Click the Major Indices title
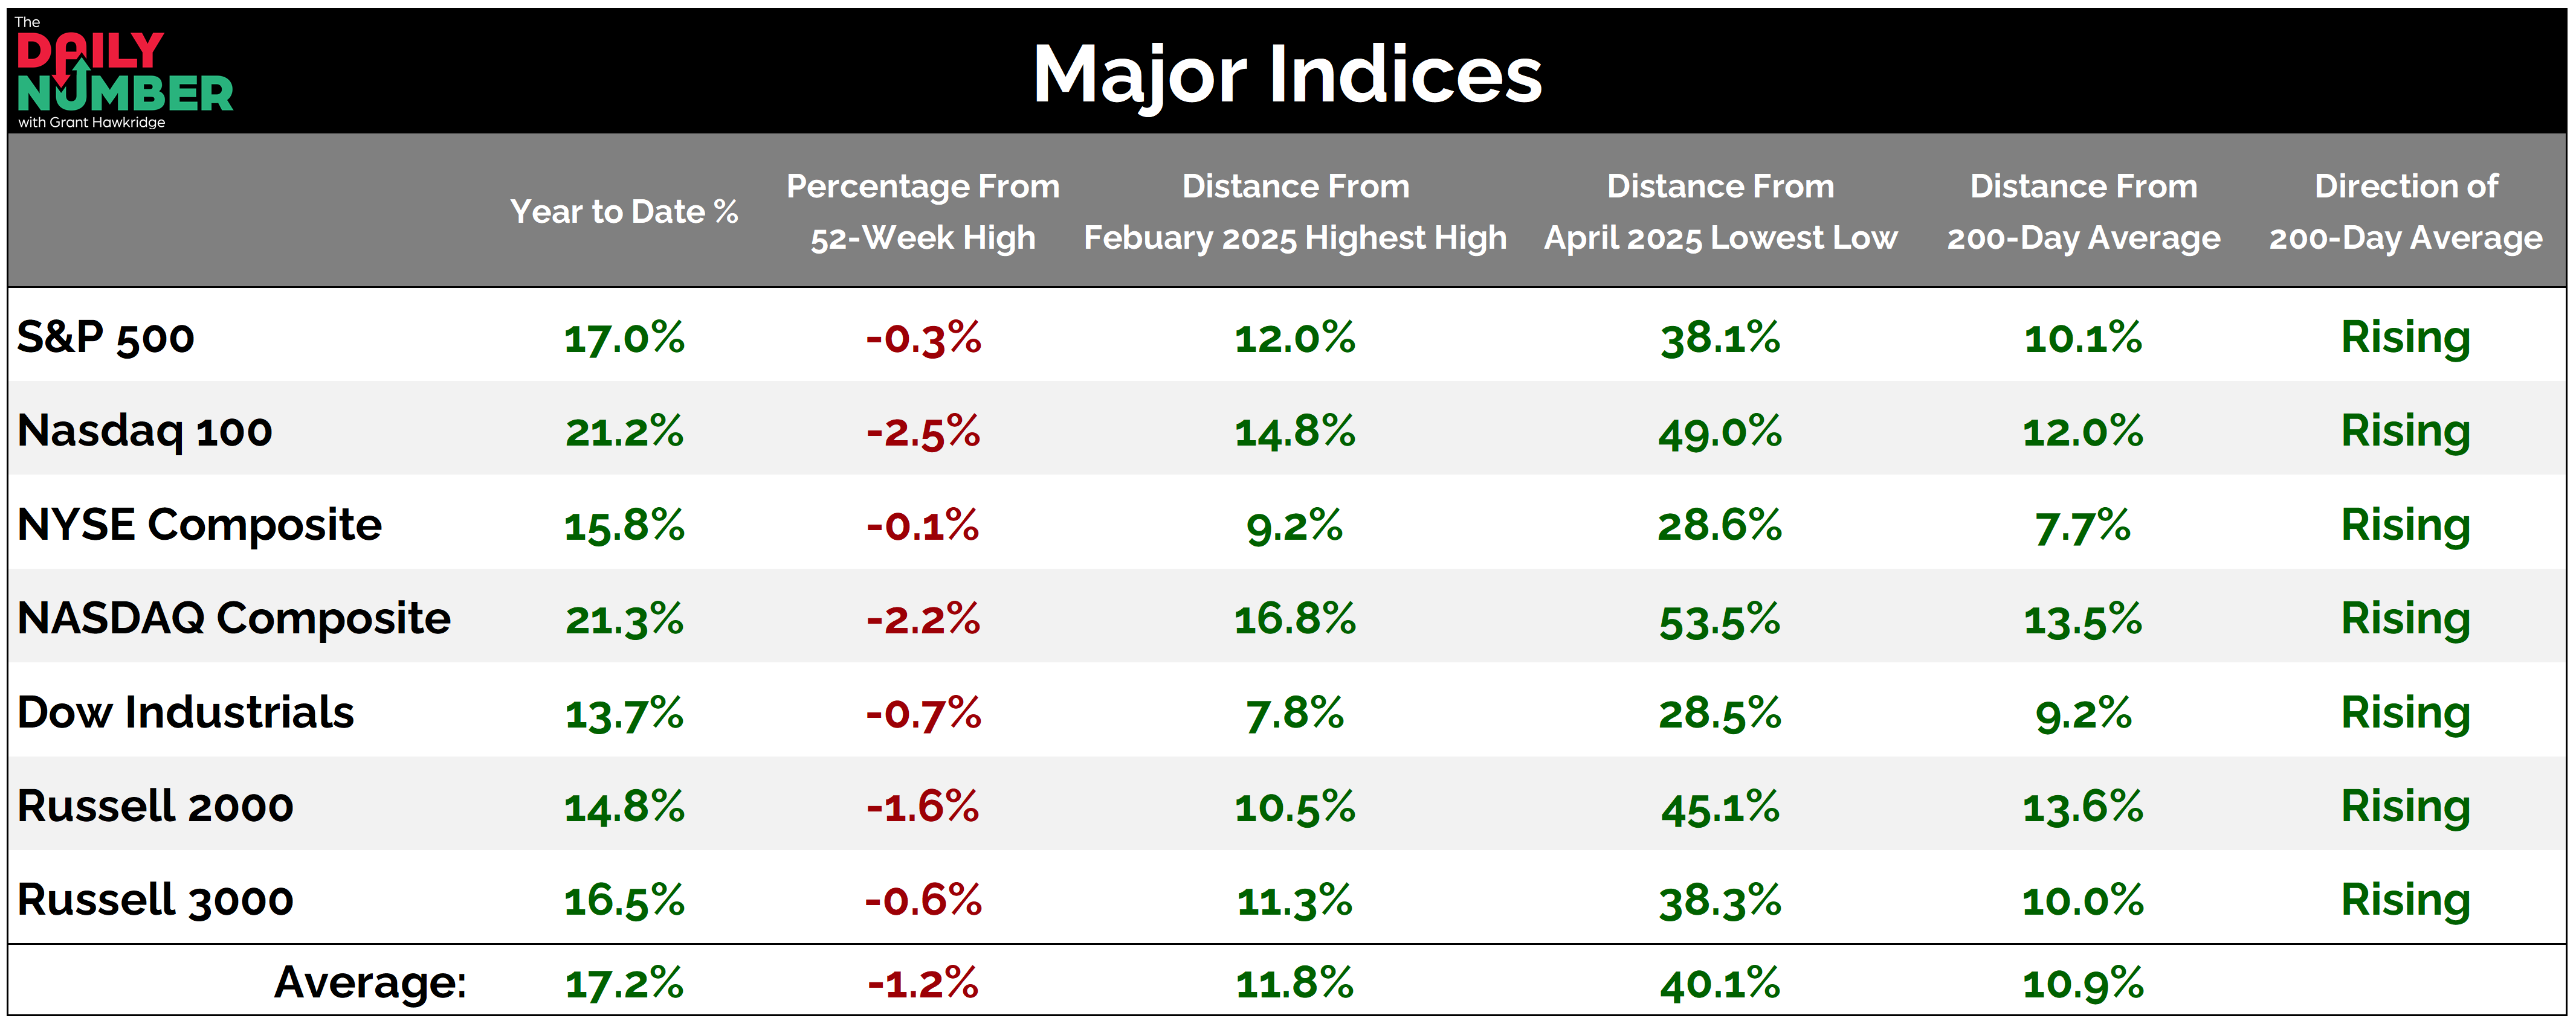The height and width of the screenshot is (1027, 2576). tap(1287, 74)
